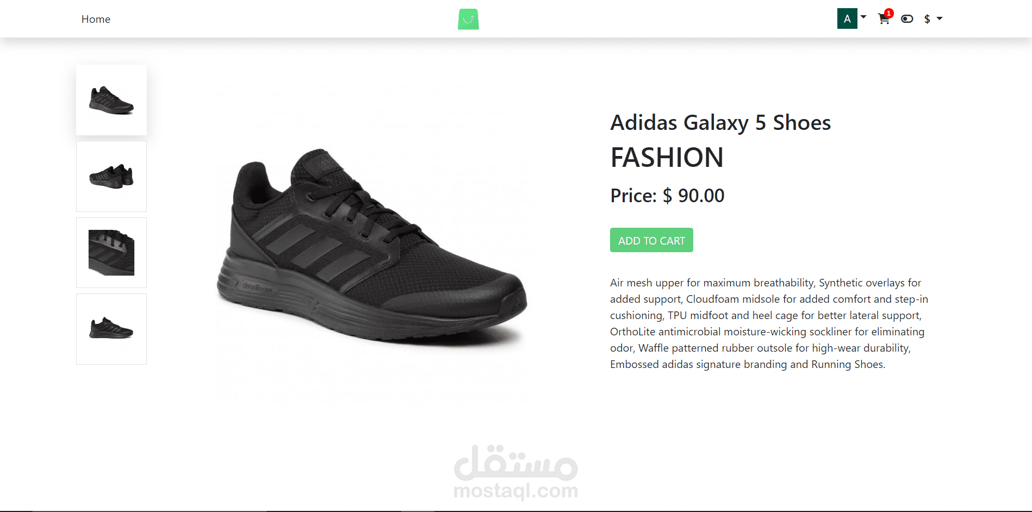Select the fourth side-view shoe thumbnail
The height and width of the screenshot is (512, 1032).
[111, 329]
